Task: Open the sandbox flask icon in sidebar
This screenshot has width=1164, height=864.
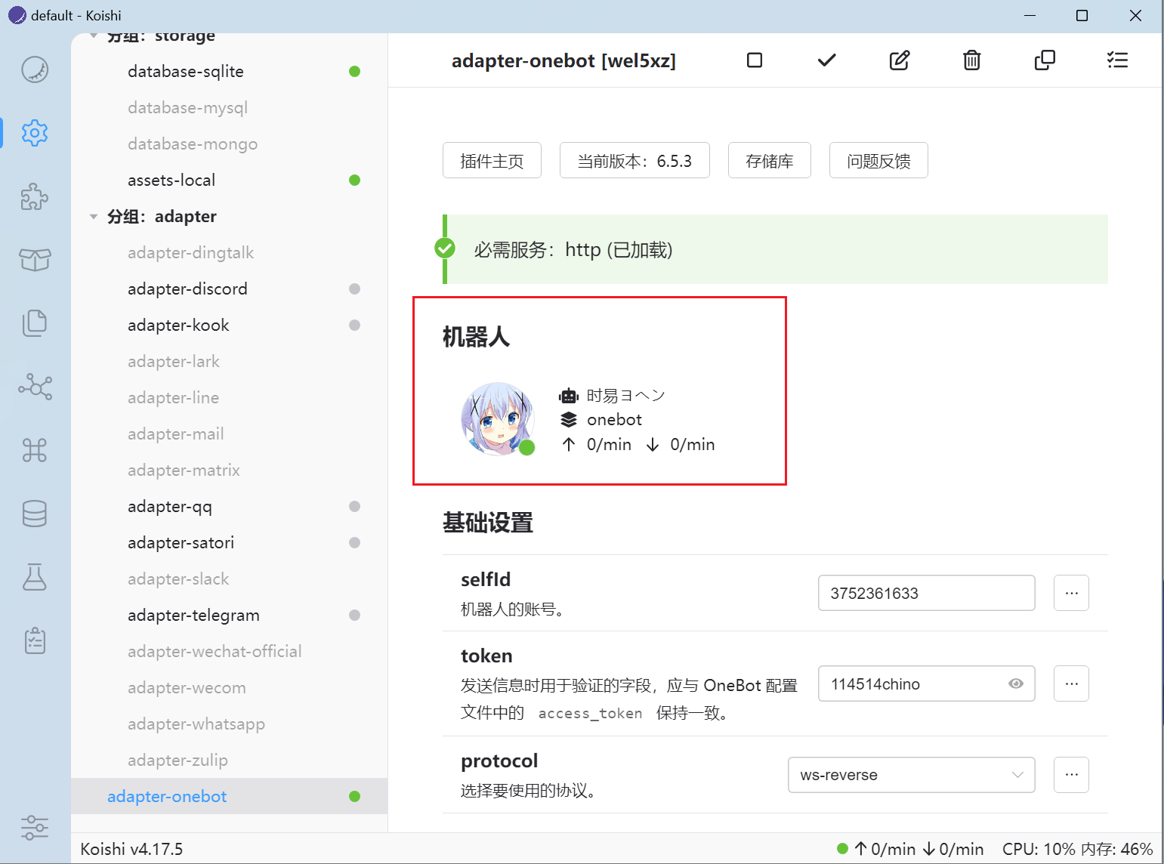Action: (x=35, y=577)
